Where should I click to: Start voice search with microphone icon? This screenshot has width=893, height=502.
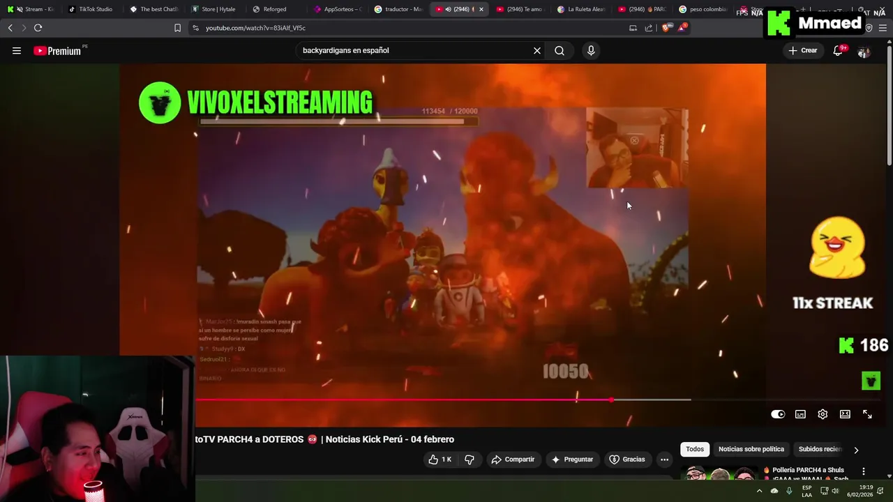pyautogui.click(x=591, y=51)
